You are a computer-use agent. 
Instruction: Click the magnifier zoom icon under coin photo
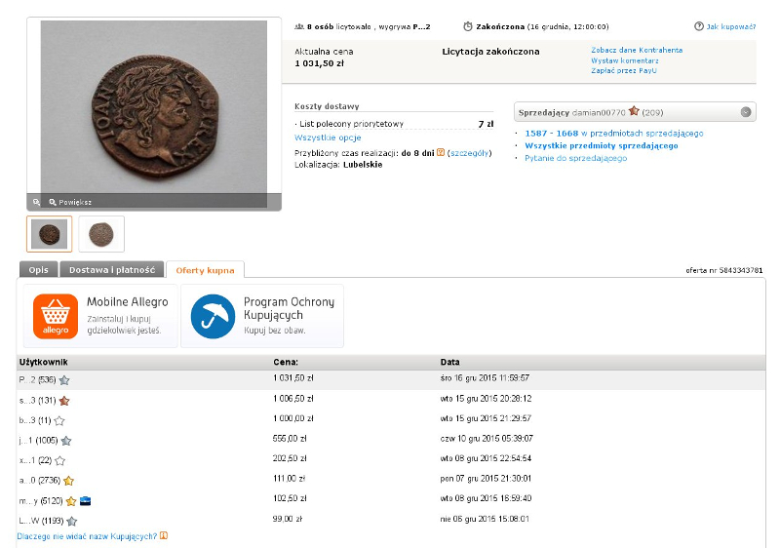point(36,202)
